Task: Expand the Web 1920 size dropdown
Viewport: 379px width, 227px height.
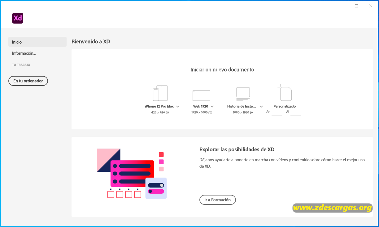Action: click(x=212, y=106)
